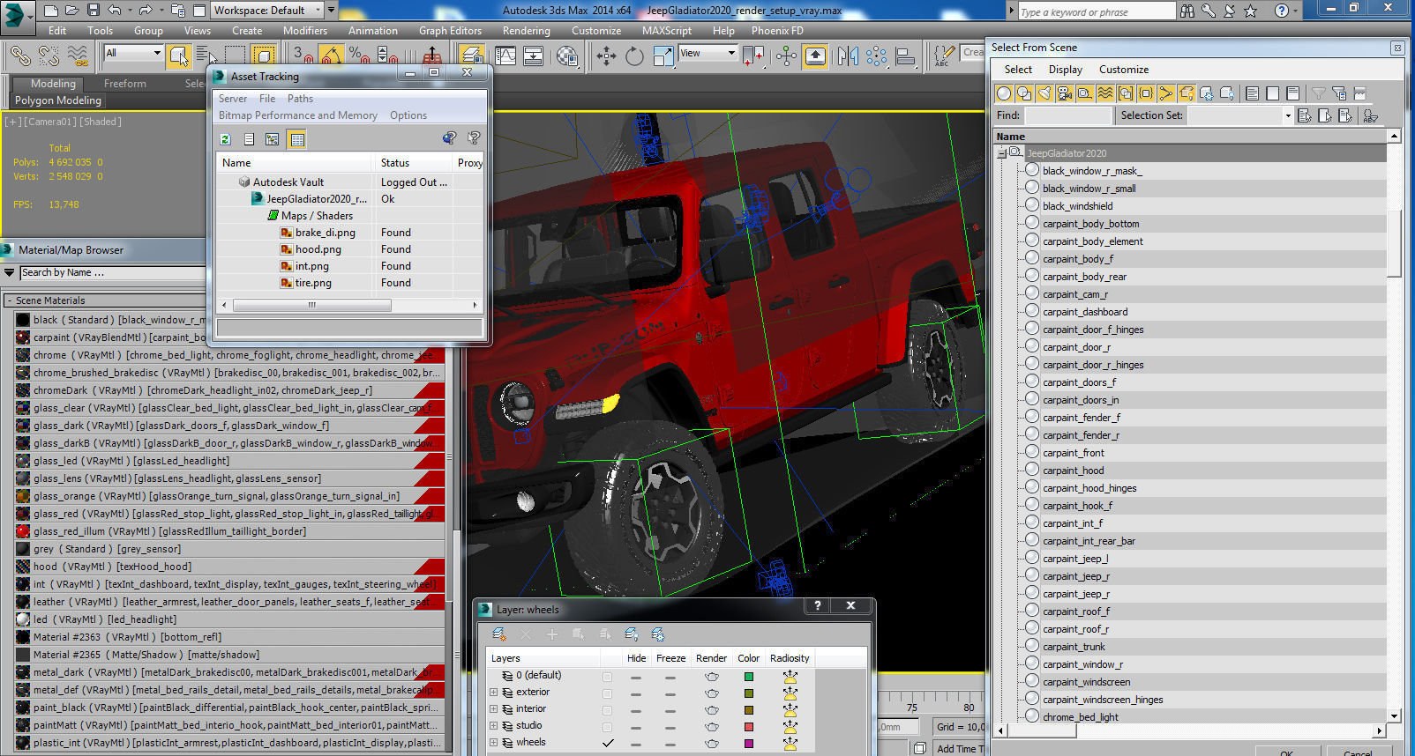Click the Select and Link tool icon
The height and width of the screenshot is (756, 1415).
tap(19, 56)
